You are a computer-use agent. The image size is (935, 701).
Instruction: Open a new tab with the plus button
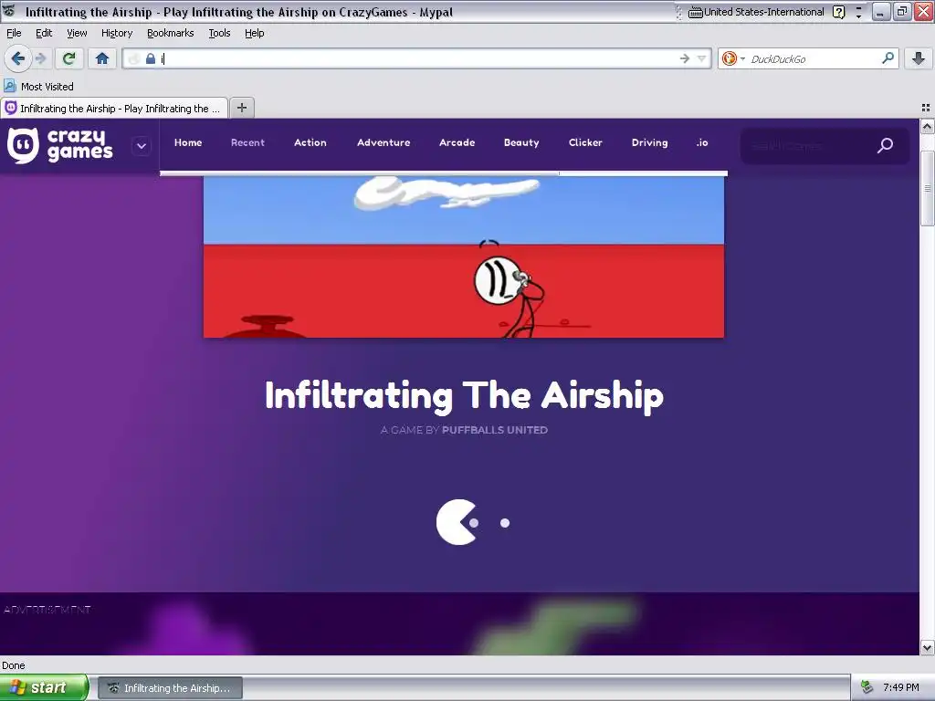241,108
